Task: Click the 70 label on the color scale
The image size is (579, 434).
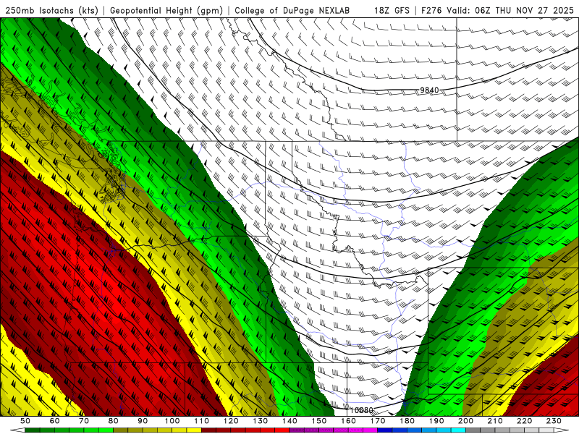Action: [x=84, y=421]
